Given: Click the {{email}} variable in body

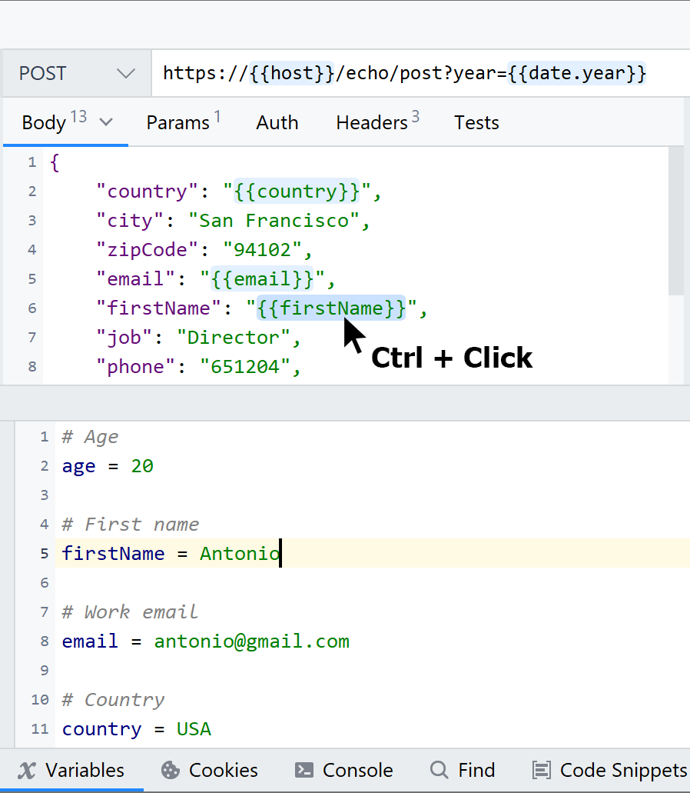Looking at the screenshot, I should point(262,279).
